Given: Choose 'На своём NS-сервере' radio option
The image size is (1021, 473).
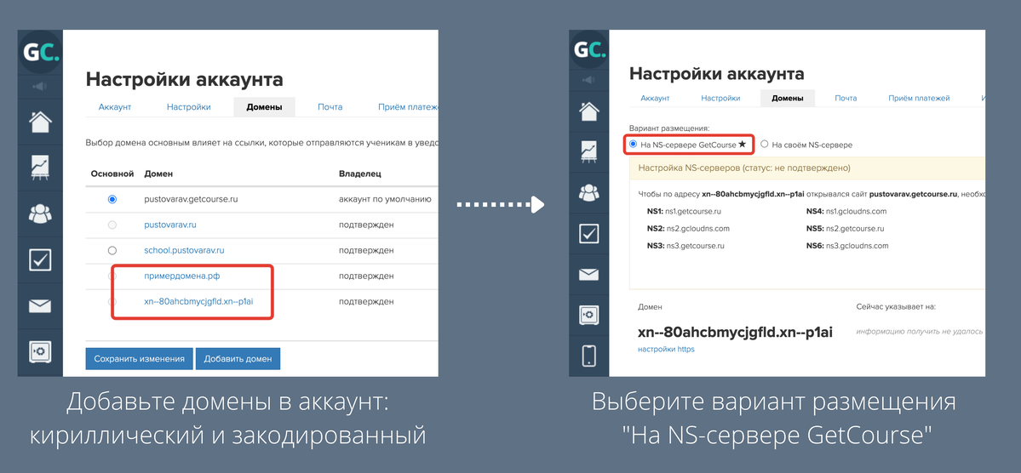Looking at the screenshot, I should [x=765, y=145].
